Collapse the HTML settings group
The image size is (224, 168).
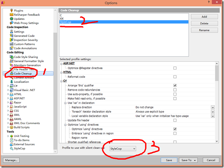tap(61, 72)
